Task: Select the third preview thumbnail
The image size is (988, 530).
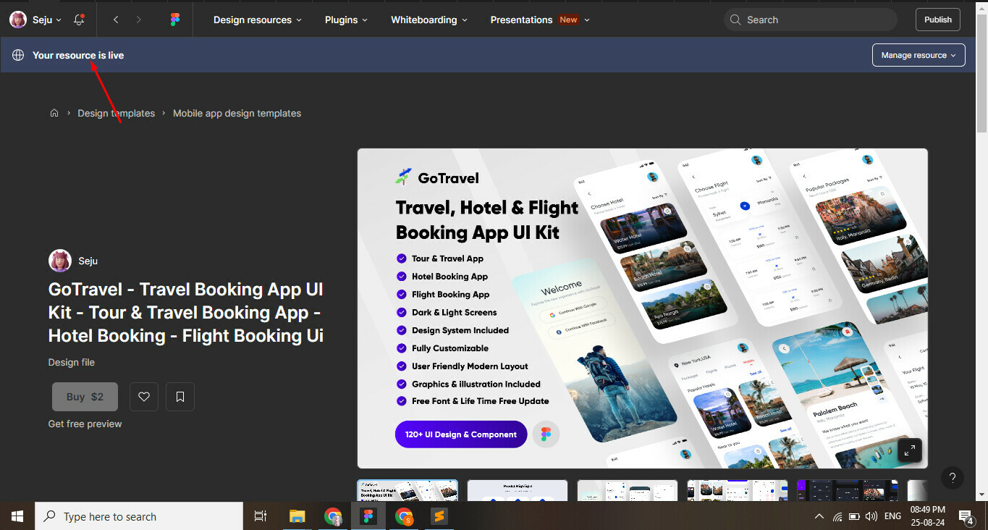Action: [628, 490]
